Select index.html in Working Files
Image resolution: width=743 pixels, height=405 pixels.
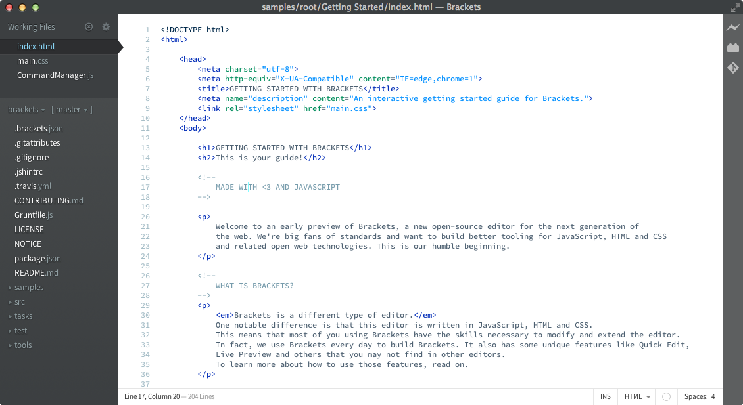[x=59, y=47]
